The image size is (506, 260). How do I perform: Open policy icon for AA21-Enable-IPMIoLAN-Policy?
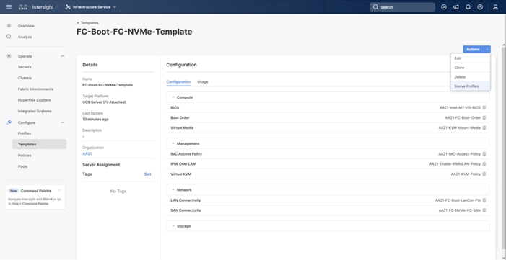pyautogui.click(x=484, y=164)
